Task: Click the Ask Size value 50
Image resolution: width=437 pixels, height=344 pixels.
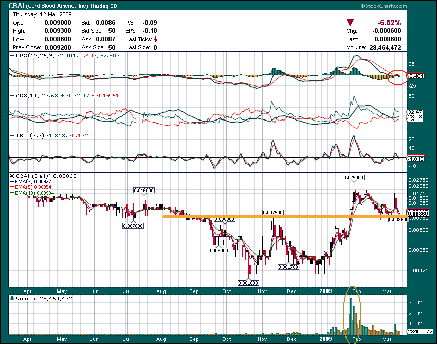Action: [x=112, y=47]
